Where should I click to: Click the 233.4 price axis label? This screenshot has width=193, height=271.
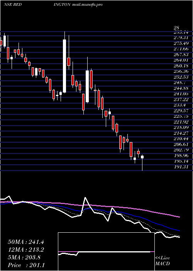(181, 105)
